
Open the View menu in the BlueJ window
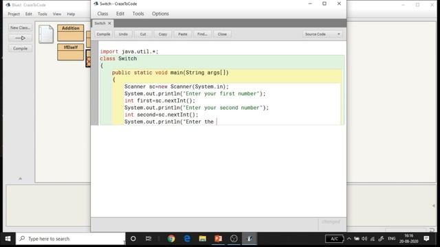coord(57,14)
